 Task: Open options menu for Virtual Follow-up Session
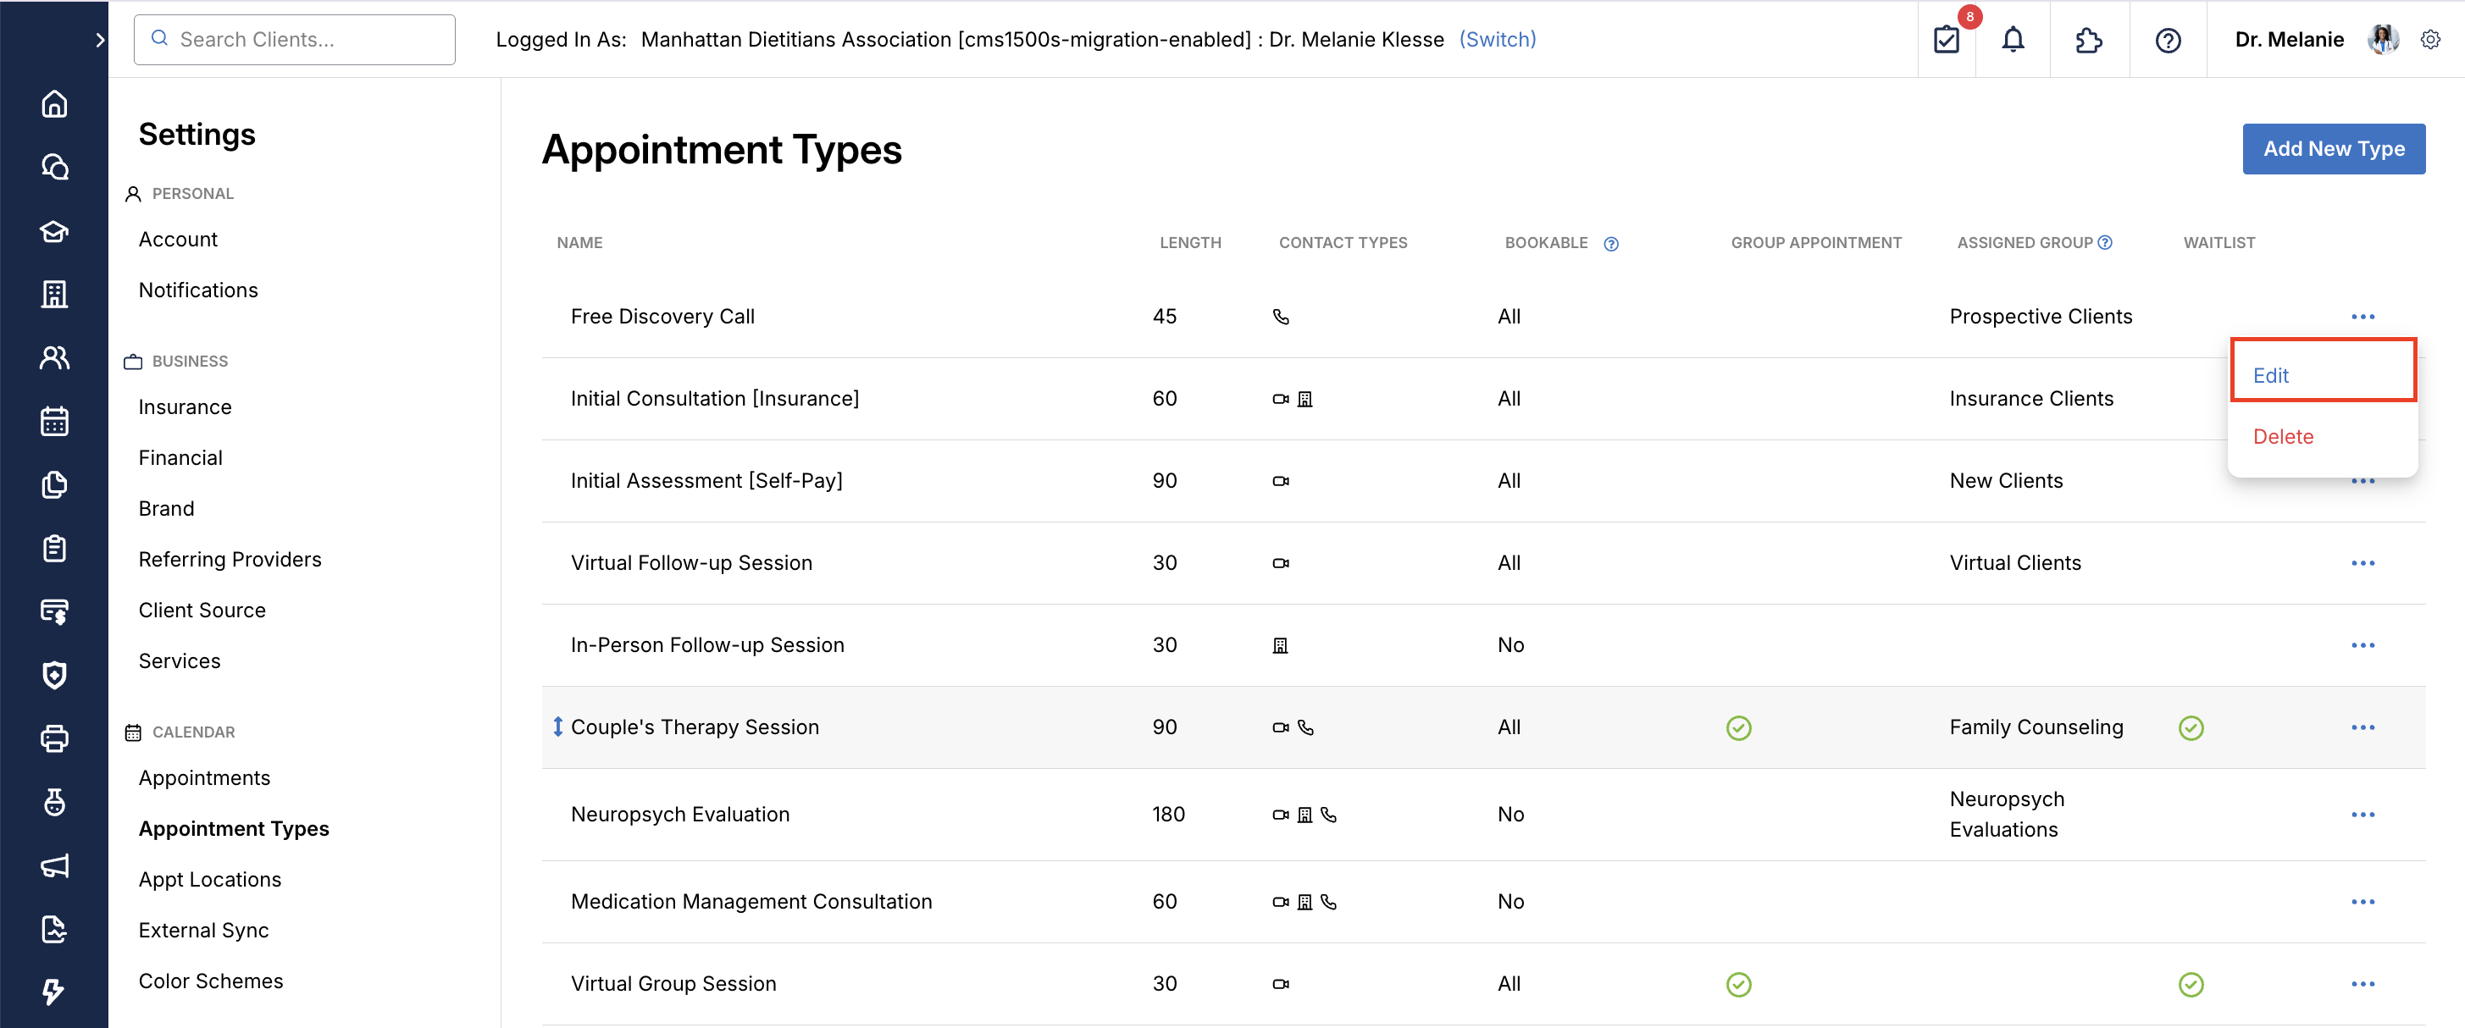coord(2362,563)
